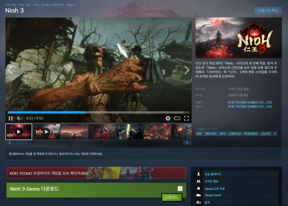Advance the thumbnail strip with the right arrow
This screenshot has width=288, height=206.
click(x=187, y=143)
